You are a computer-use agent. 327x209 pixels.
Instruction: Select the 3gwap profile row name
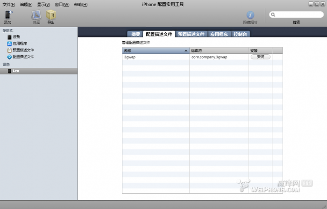[130, 57]
